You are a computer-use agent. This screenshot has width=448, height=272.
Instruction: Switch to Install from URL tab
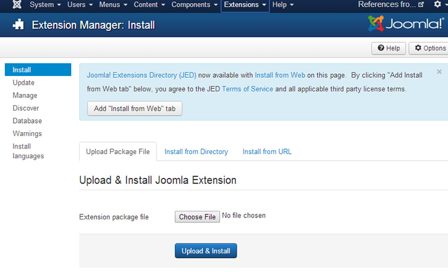[267, 151]
